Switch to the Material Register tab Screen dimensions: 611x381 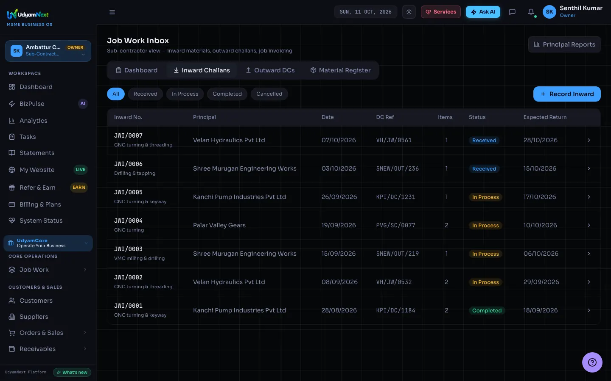coord(340,70)
